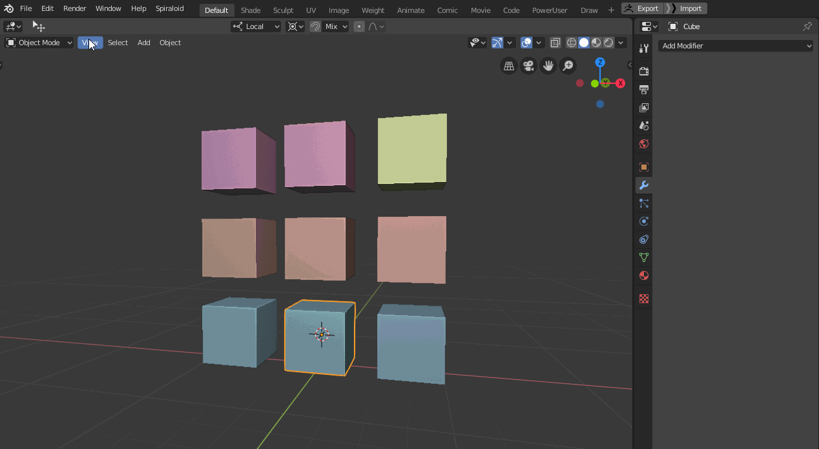819x449 pixels.
Task: Open object visibility and selectability dropdown
Action: (478, 43)
